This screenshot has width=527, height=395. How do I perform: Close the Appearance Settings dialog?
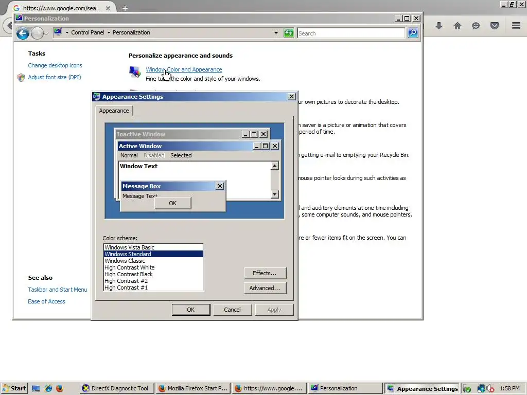(292, 97)
